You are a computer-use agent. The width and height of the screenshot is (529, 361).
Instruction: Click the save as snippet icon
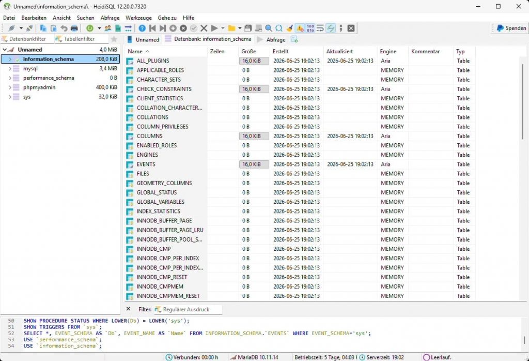coord(258,28)
